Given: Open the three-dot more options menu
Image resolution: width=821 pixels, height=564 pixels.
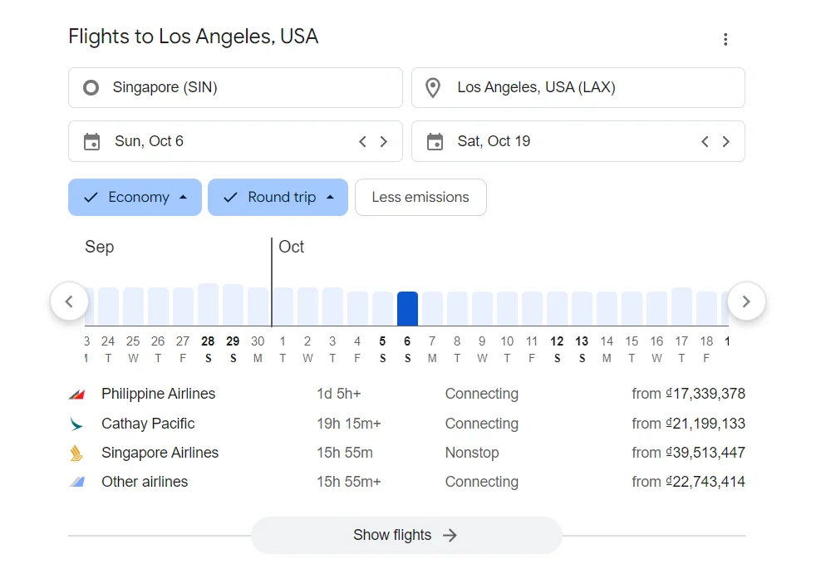Looking at the screenshot, I should point(725,39).
